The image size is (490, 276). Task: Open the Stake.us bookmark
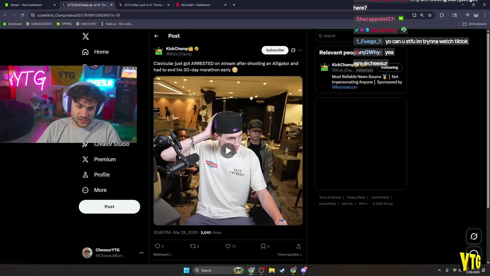pos(117,24)
